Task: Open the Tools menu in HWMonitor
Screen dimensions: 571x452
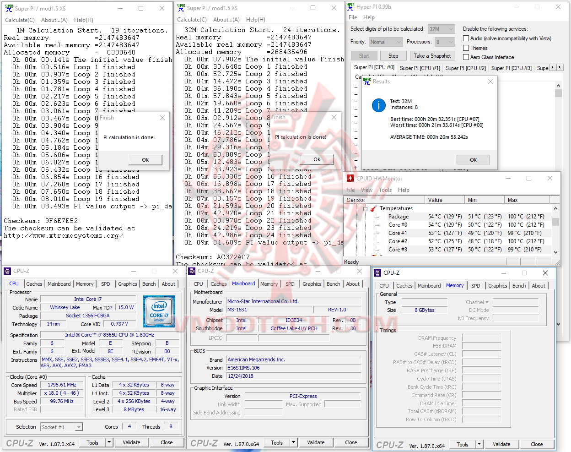Action: click(385, 190)
